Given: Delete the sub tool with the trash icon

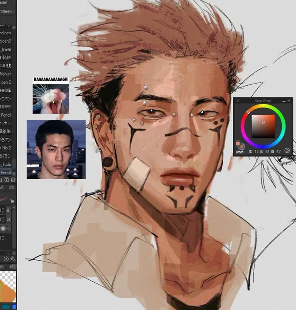Looking at the screenshot, I should point(13,179).
